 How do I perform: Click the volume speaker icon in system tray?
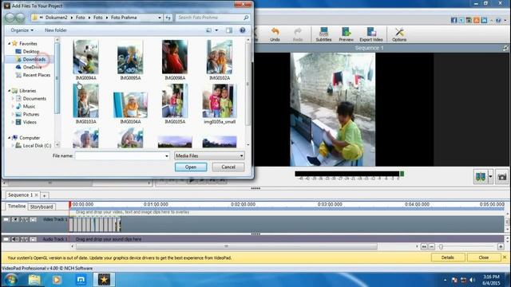[x=472, y=280]
